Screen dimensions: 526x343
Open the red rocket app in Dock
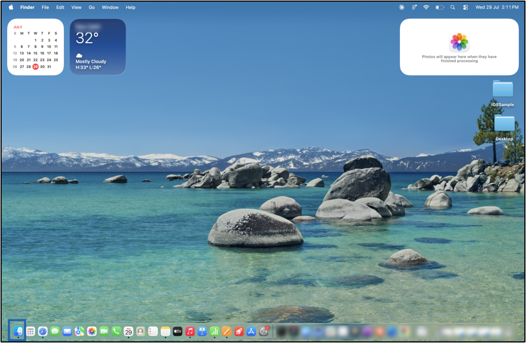pos(239,331)
